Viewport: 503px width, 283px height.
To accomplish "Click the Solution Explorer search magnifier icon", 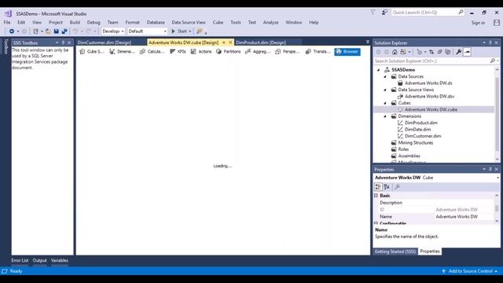I will pos(493,61).
